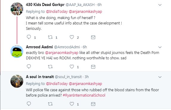Reply to Amrood Aadmi's tweet
This screenshot has height=110, width=171.
pos(29,66)
